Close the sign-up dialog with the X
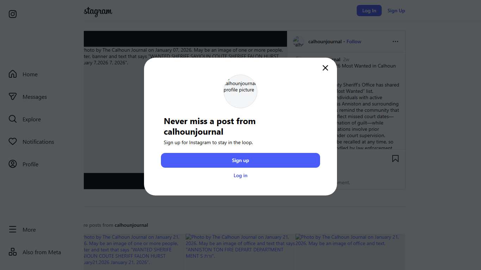Image resolution: width=481 pixels, height=270 pixels. tap(325, 68)
